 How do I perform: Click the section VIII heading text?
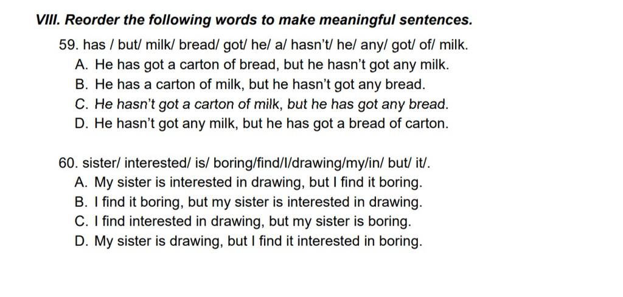(254, 20)
